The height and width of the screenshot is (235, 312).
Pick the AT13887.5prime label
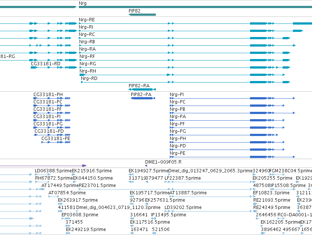coord(188,193)
